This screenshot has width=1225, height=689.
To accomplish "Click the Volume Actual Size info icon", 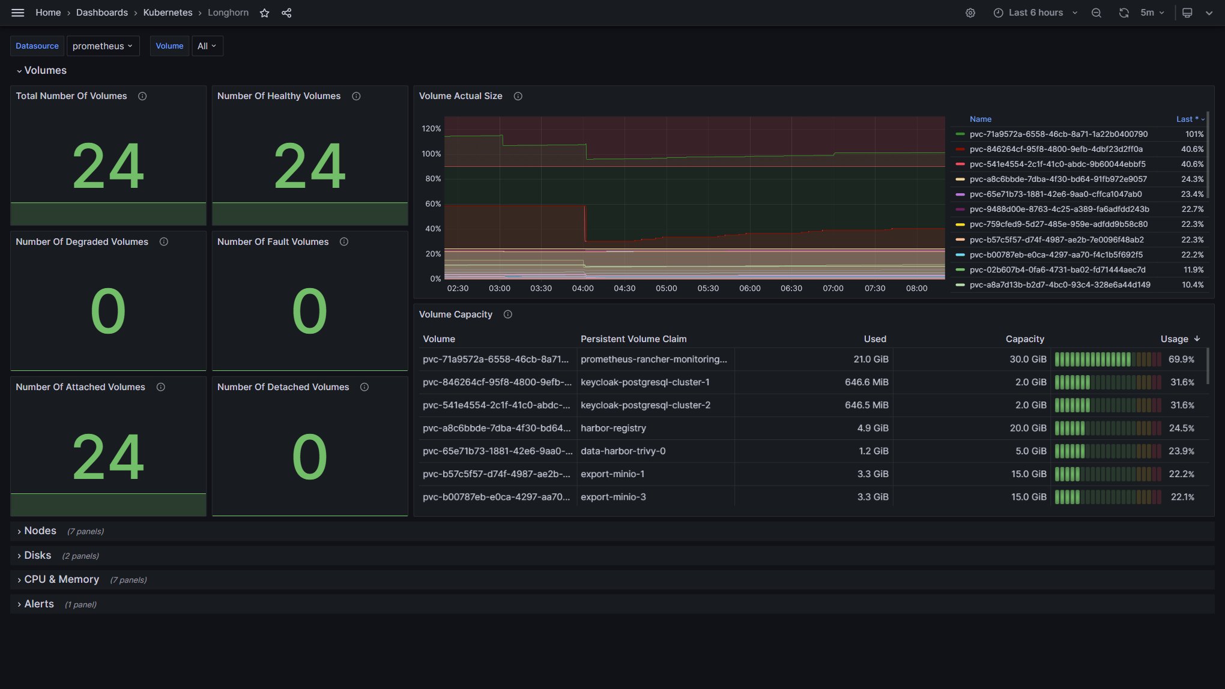I will tap(518, 96).
